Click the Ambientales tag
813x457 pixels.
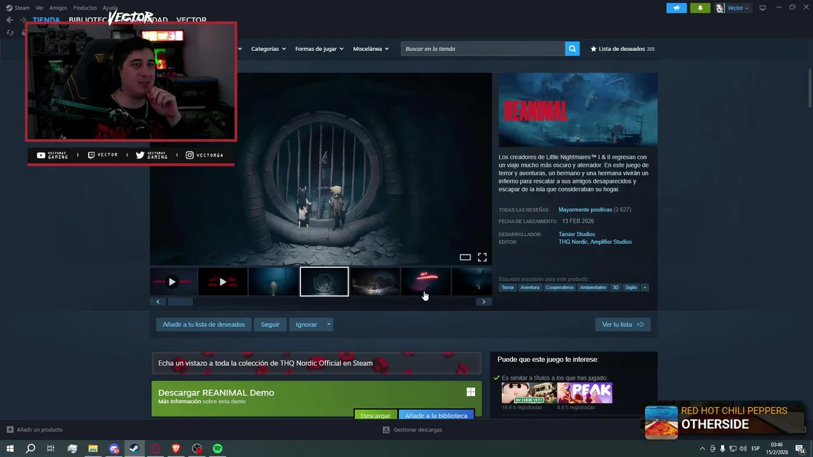(x=593, y=288)
